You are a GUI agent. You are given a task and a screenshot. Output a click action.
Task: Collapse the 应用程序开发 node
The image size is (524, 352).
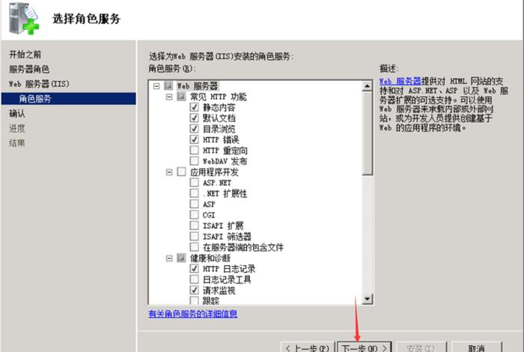[169, 172]
